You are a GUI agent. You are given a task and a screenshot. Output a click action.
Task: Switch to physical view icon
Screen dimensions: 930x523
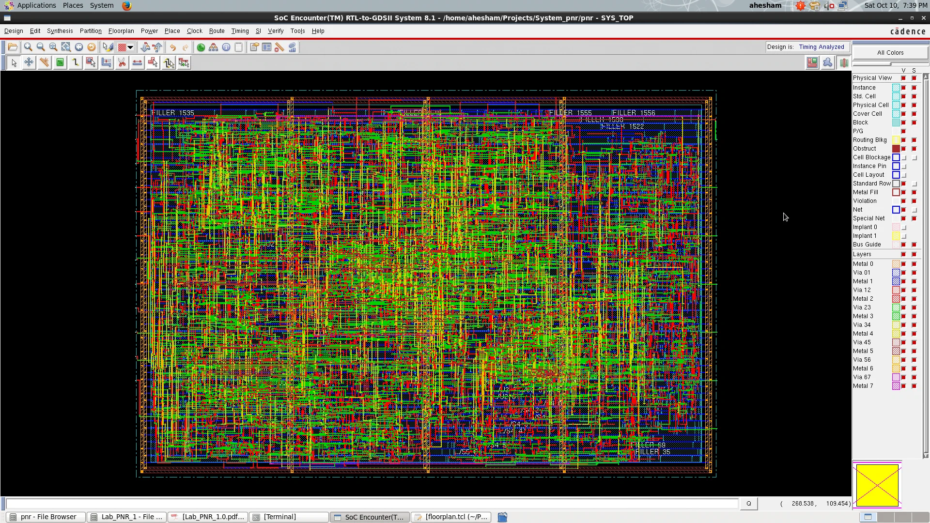click(844, 62)
